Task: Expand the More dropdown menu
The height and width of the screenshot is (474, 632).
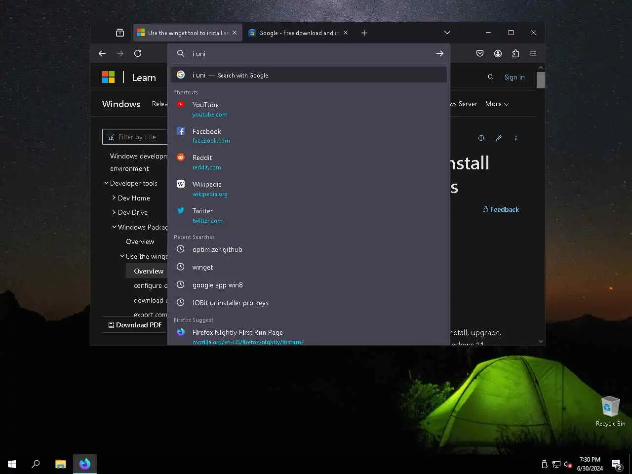Action: tap(497, 104)
